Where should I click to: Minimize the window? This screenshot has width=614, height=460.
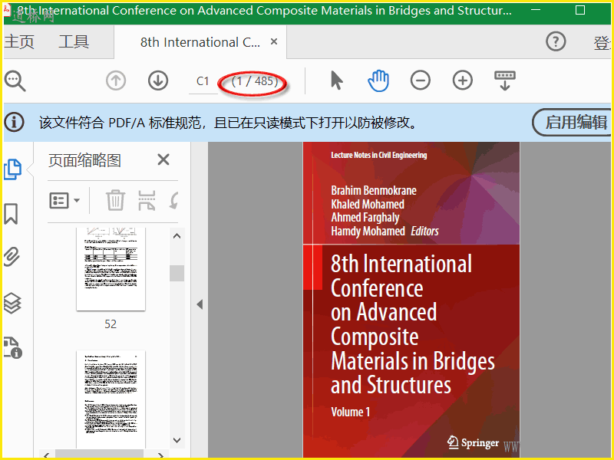536,10
